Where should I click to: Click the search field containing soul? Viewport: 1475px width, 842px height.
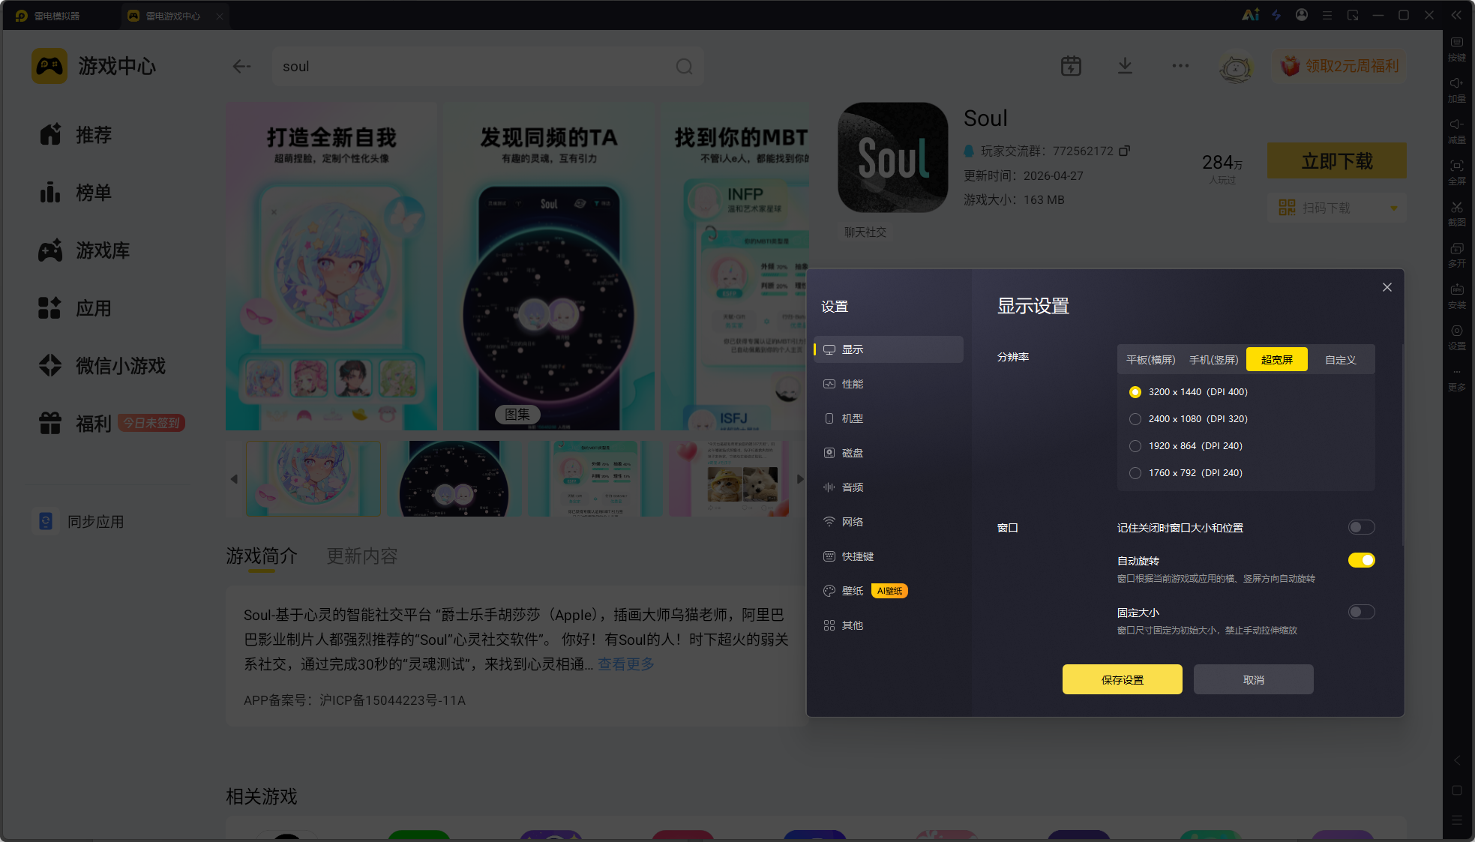point(488,67)
